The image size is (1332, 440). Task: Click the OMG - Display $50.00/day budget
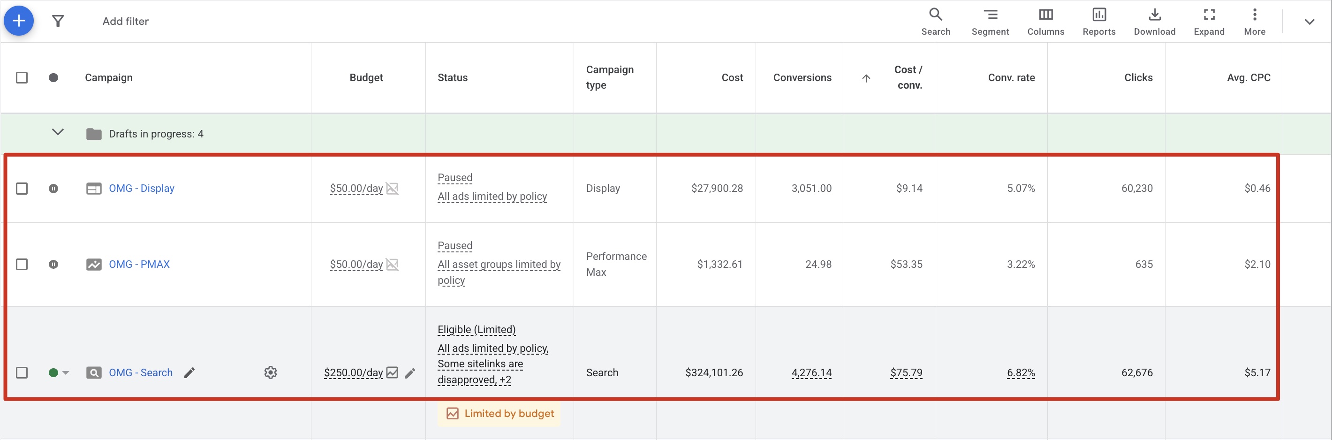356,188
